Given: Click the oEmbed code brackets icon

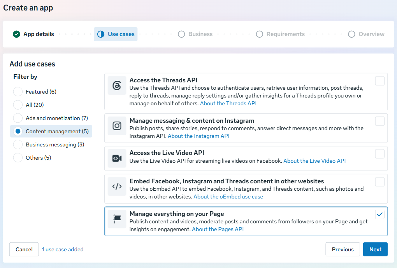Looking at the screenshot, I should coord(117,186).
